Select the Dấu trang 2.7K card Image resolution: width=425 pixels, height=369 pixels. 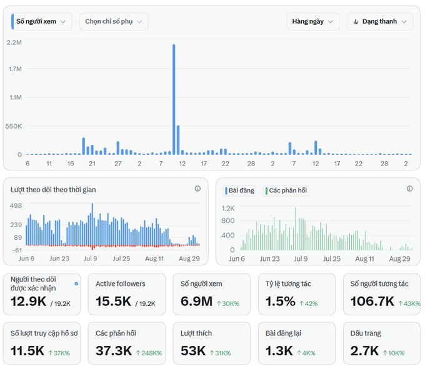(x=382, y=343)
